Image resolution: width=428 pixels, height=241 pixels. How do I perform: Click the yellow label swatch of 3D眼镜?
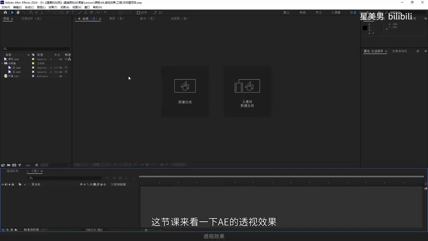pos(33,63)
